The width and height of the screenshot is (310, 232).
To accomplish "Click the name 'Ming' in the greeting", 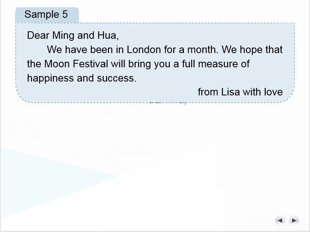I will (x=63, y=36).
